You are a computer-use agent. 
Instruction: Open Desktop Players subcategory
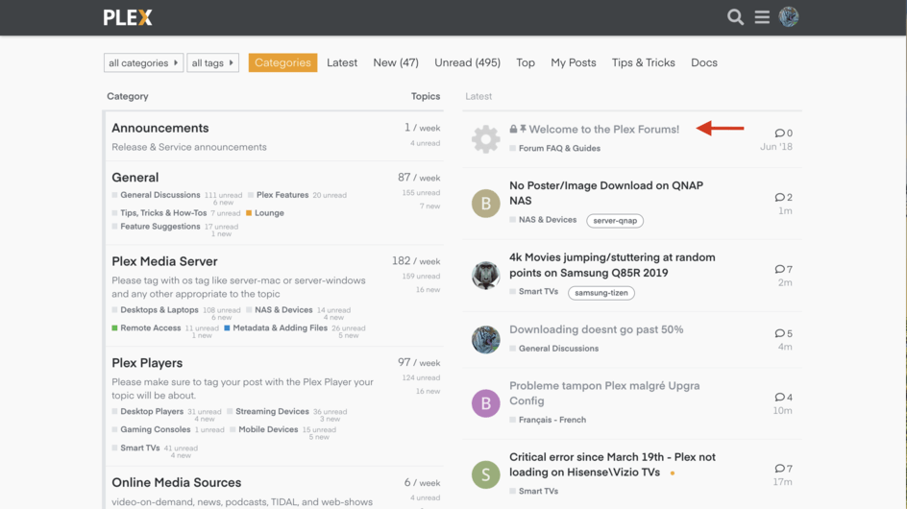[152, 411]
